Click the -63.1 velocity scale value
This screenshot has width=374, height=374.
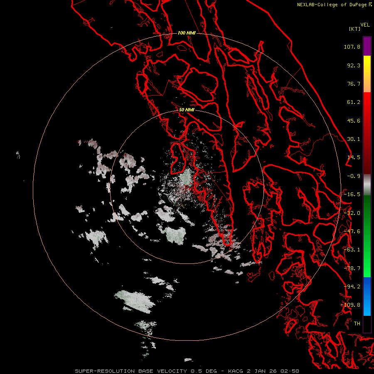coord(352,250)
